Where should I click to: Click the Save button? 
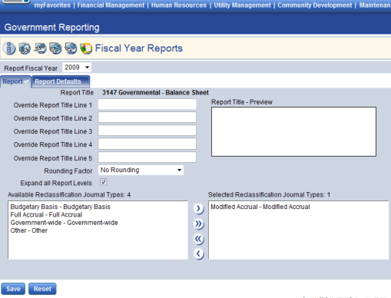[13, 289]
